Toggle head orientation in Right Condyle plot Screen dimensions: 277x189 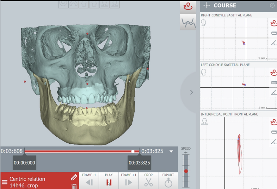204,23
